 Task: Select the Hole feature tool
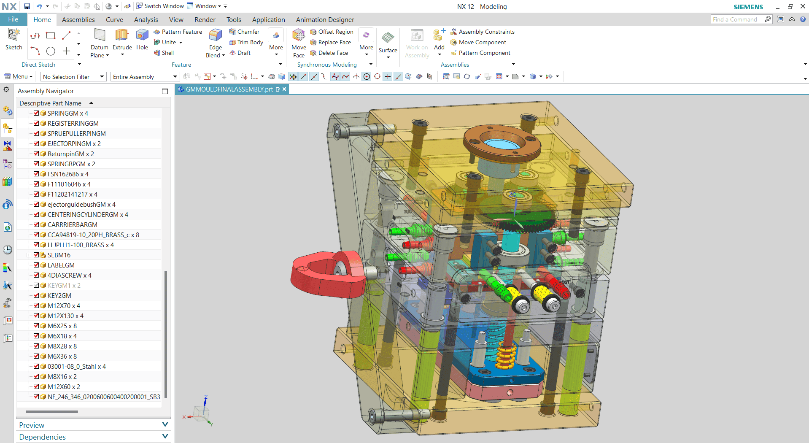tap(142, 40)
